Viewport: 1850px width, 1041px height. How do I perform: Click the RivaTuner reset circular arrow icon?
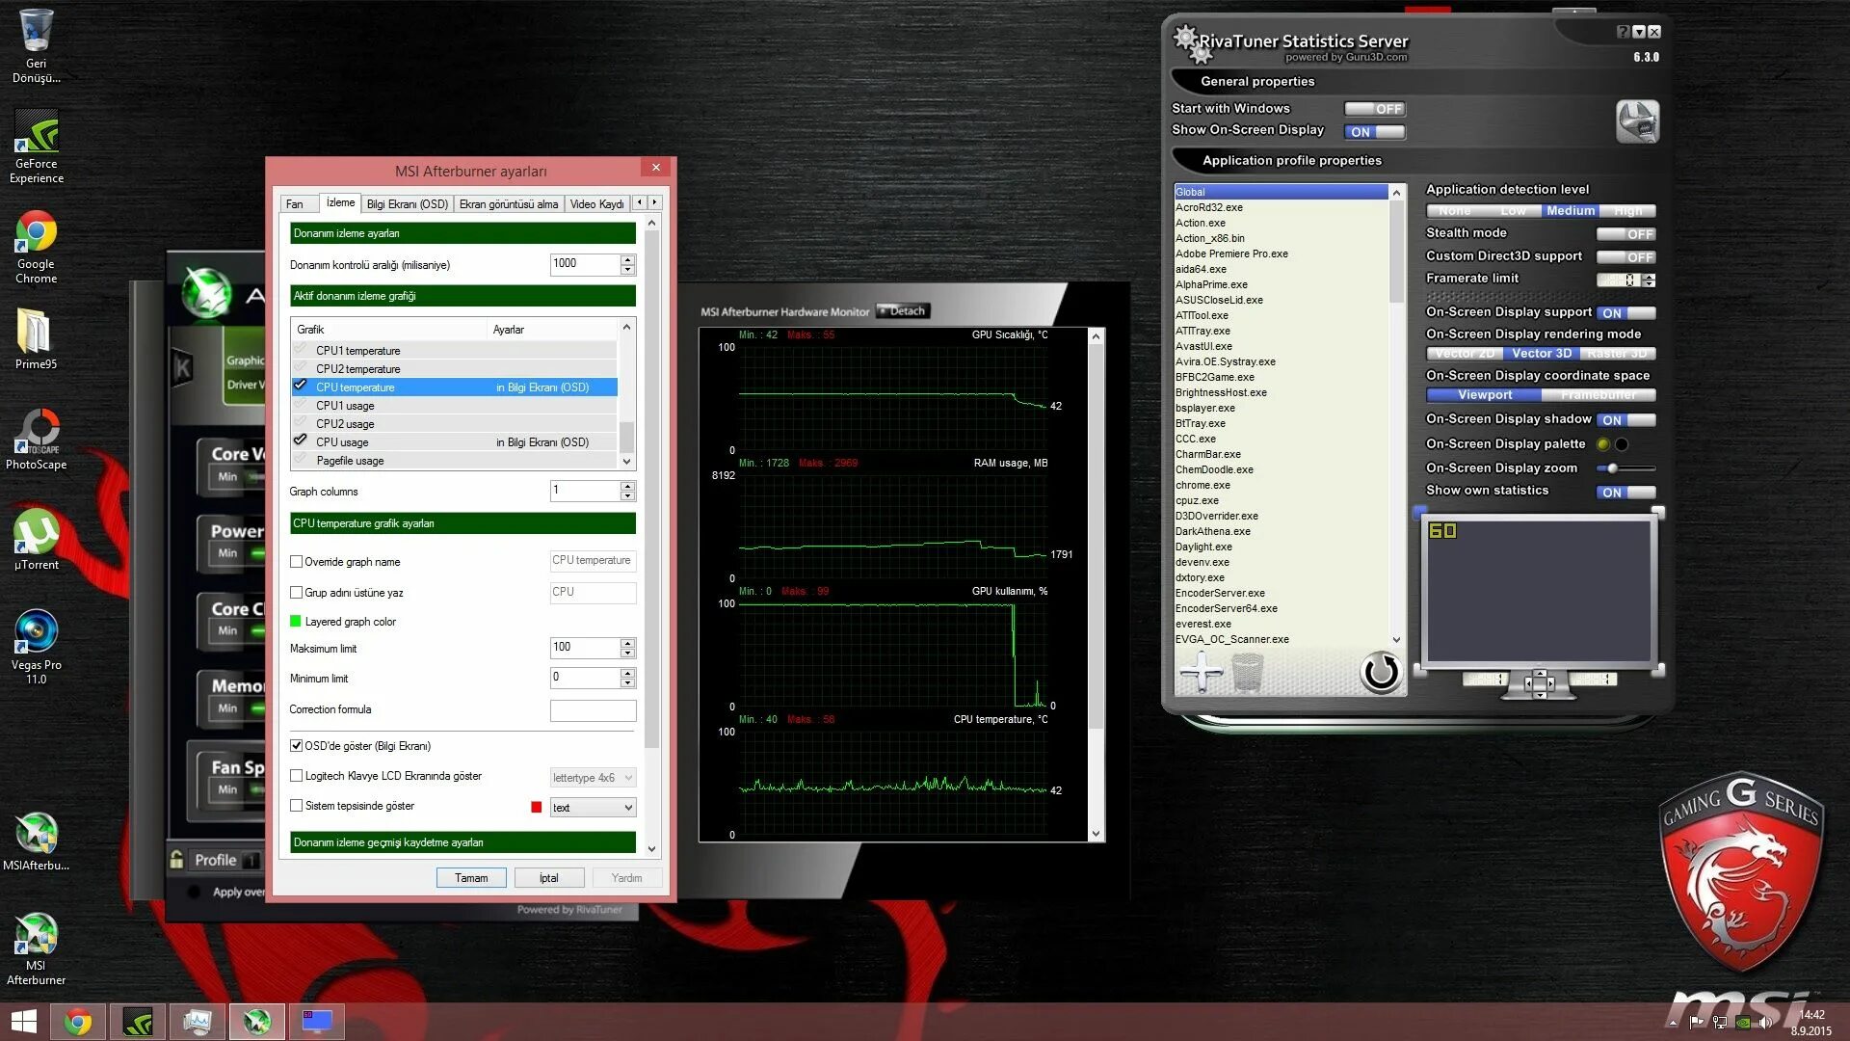pyautogui.click(x=1381, y=672)
